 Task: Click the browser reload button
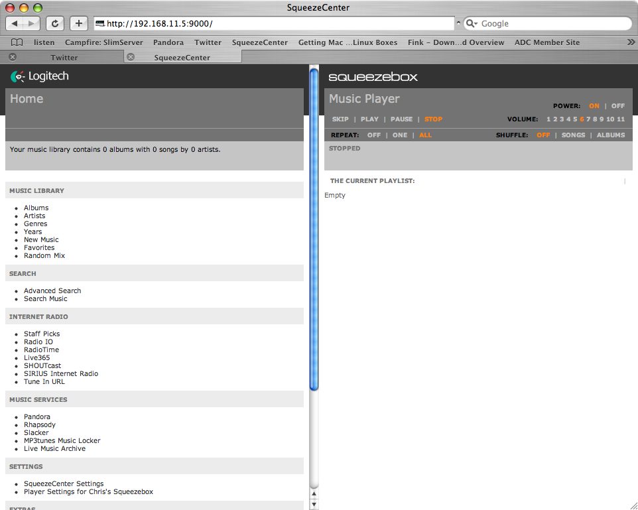pos(55,23)
